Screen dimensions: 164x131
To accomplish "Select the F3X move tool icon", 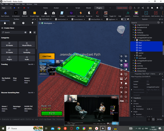I will pos(121,56).
